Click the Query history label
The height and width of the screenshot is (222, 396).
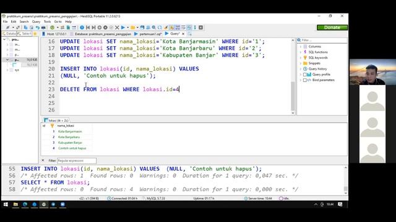pos(317,69)
